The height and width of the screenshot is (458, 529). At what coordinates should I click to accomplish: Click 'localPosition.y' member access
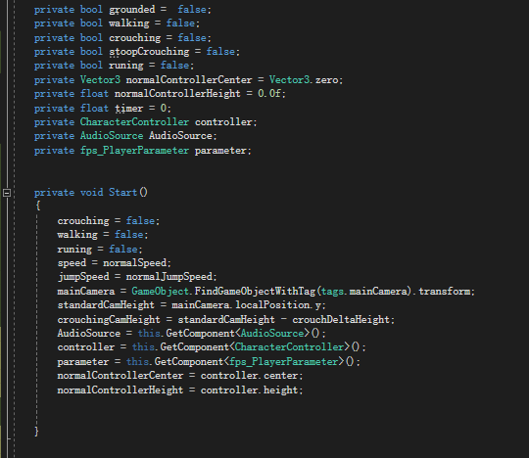tap(278, 305)
